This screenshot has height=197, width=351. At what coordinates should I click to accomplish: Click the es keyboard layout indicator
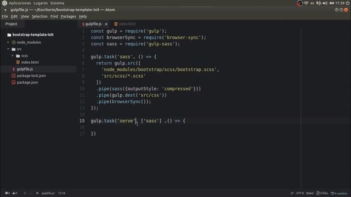click(x=312, y=3)
